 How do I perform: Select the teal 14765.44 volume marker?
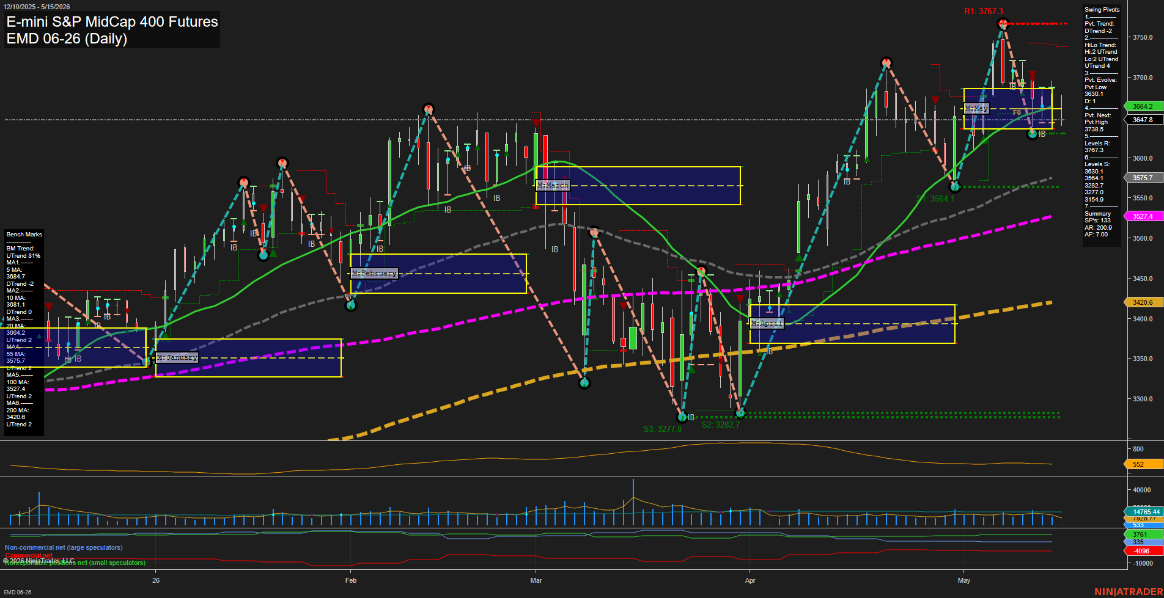[1144, 512]
